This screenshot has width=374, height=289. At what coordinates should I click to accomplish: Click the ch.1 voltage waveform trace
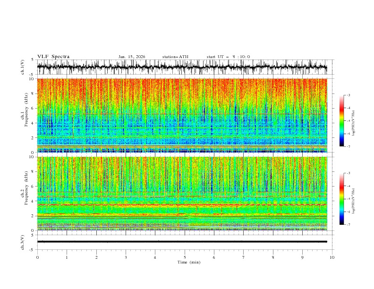182,67
